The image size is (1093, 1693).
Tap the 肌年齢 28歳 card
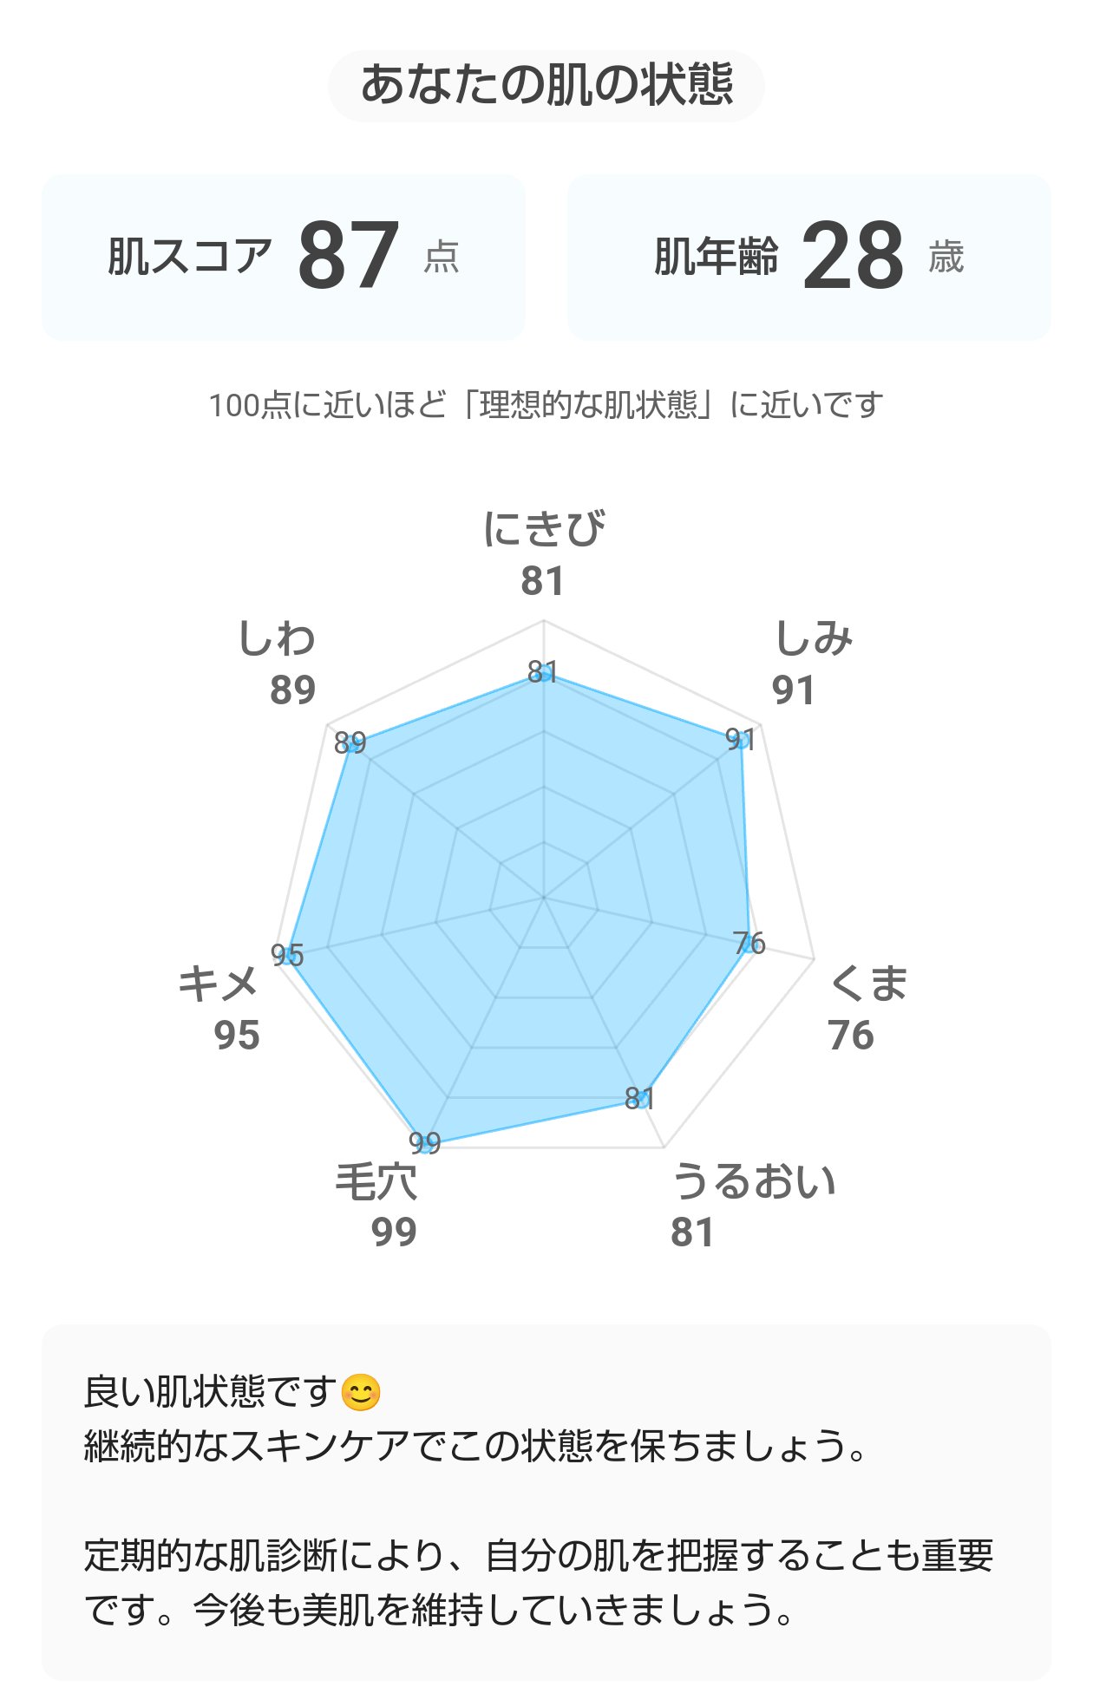pyautogui.click(x=808, y=258)
